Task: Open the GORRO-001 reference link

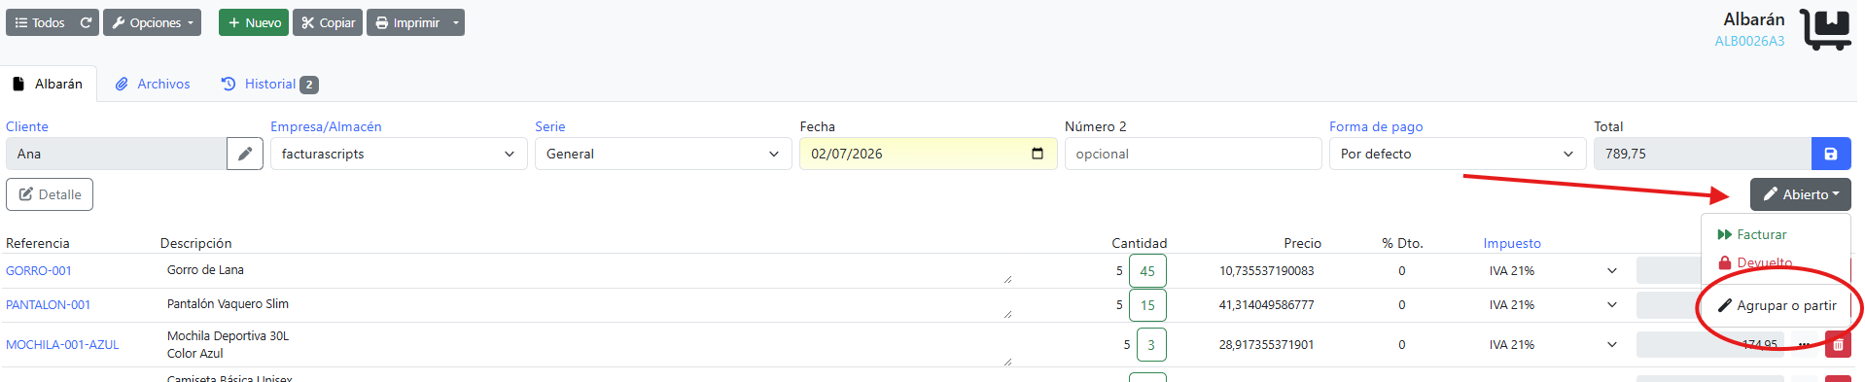Action: point(39,271)
